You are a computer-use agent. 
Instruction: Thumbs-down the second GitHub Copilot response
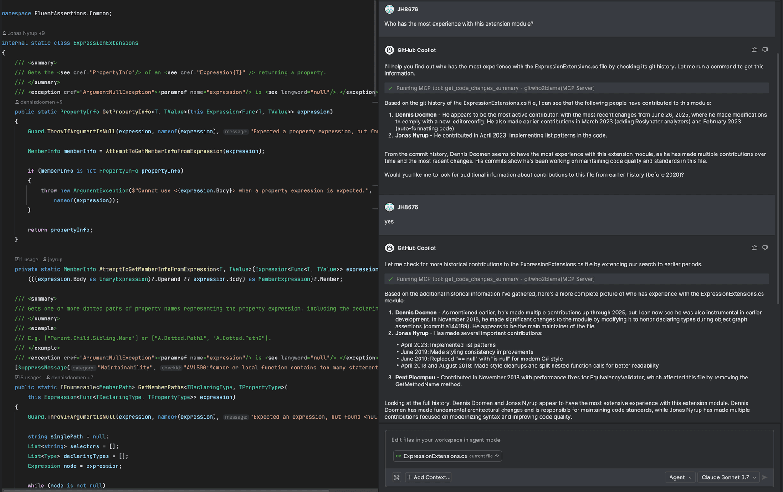pyautogui.click(x=765, y=247)
